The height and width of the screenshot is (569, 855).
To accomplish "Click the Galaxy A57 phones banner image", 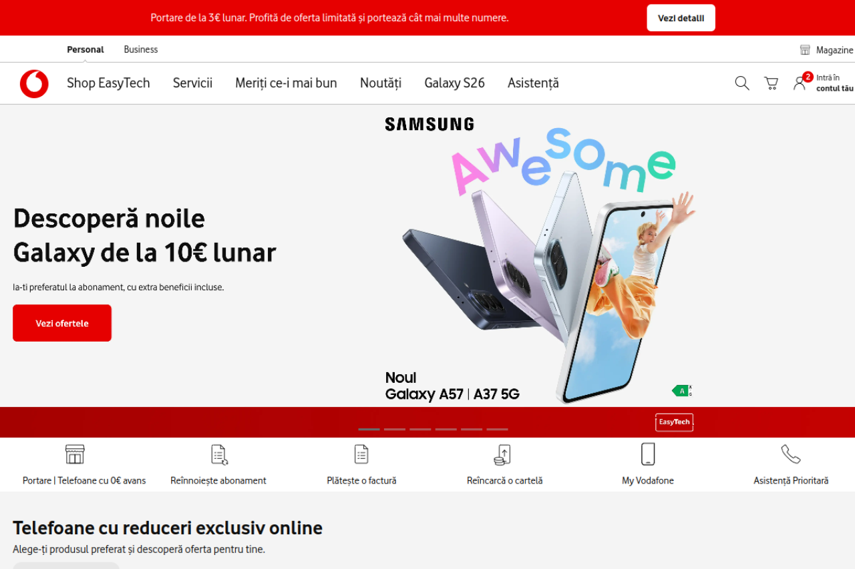I will (539, 260).
